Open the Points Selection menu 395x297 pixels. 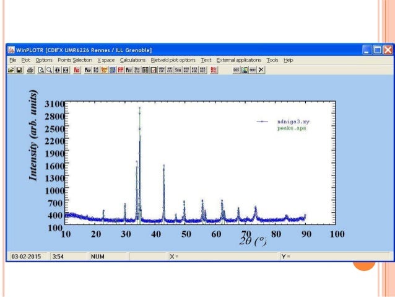click(75, 60)
